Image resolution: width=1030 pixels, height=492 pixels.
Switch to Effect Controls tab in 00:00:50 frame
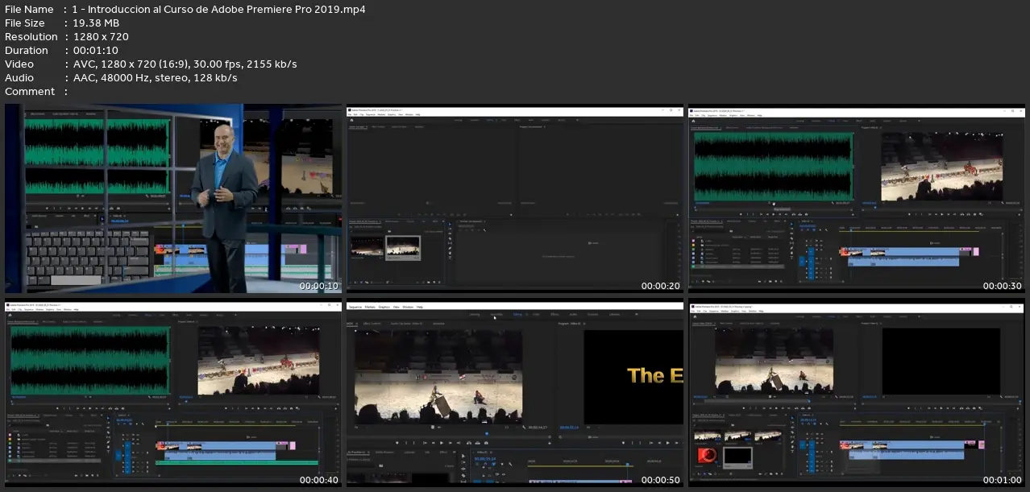pyautogui.click(x=370, y=324)
